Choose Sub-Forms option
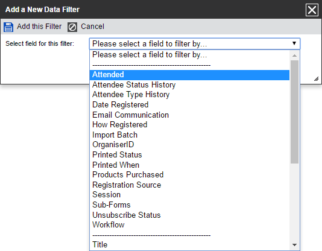322x251 pixels. pos(189,205)
